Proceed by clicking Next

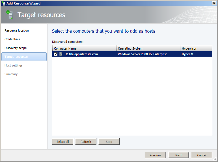[178, 155]
